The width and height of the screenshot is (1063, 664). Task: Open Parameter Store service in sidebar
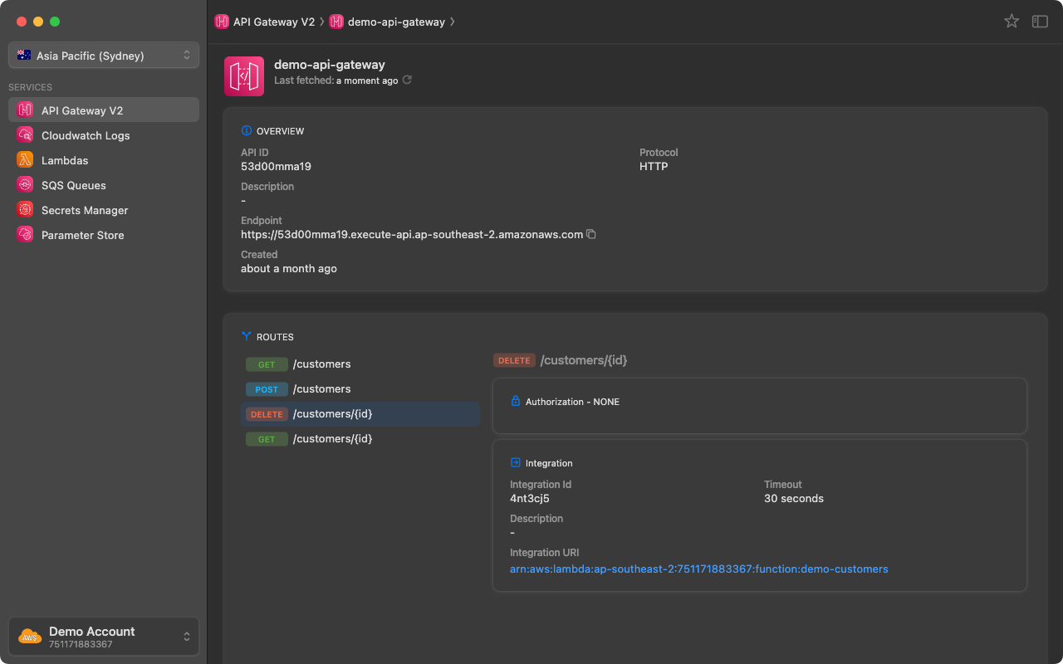[x=104, y=234]
